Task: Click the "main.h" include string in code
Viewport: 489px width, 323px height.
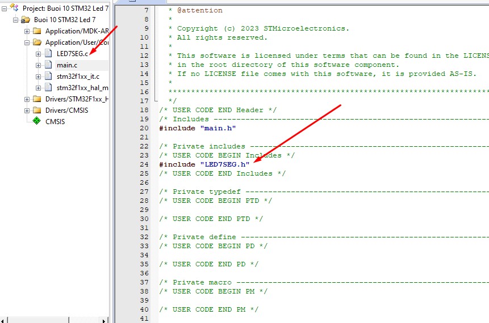Action: tap(218, 128)
